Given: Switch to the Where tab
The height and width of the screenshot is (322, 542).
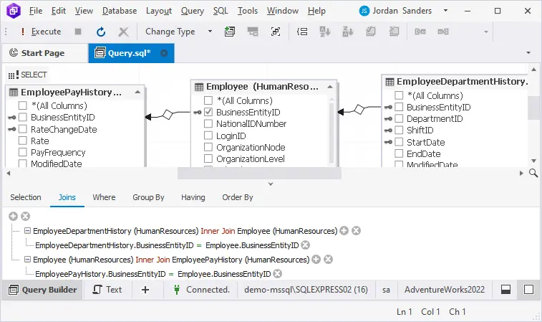Looking at the screenshot, I should click(104, 197).
